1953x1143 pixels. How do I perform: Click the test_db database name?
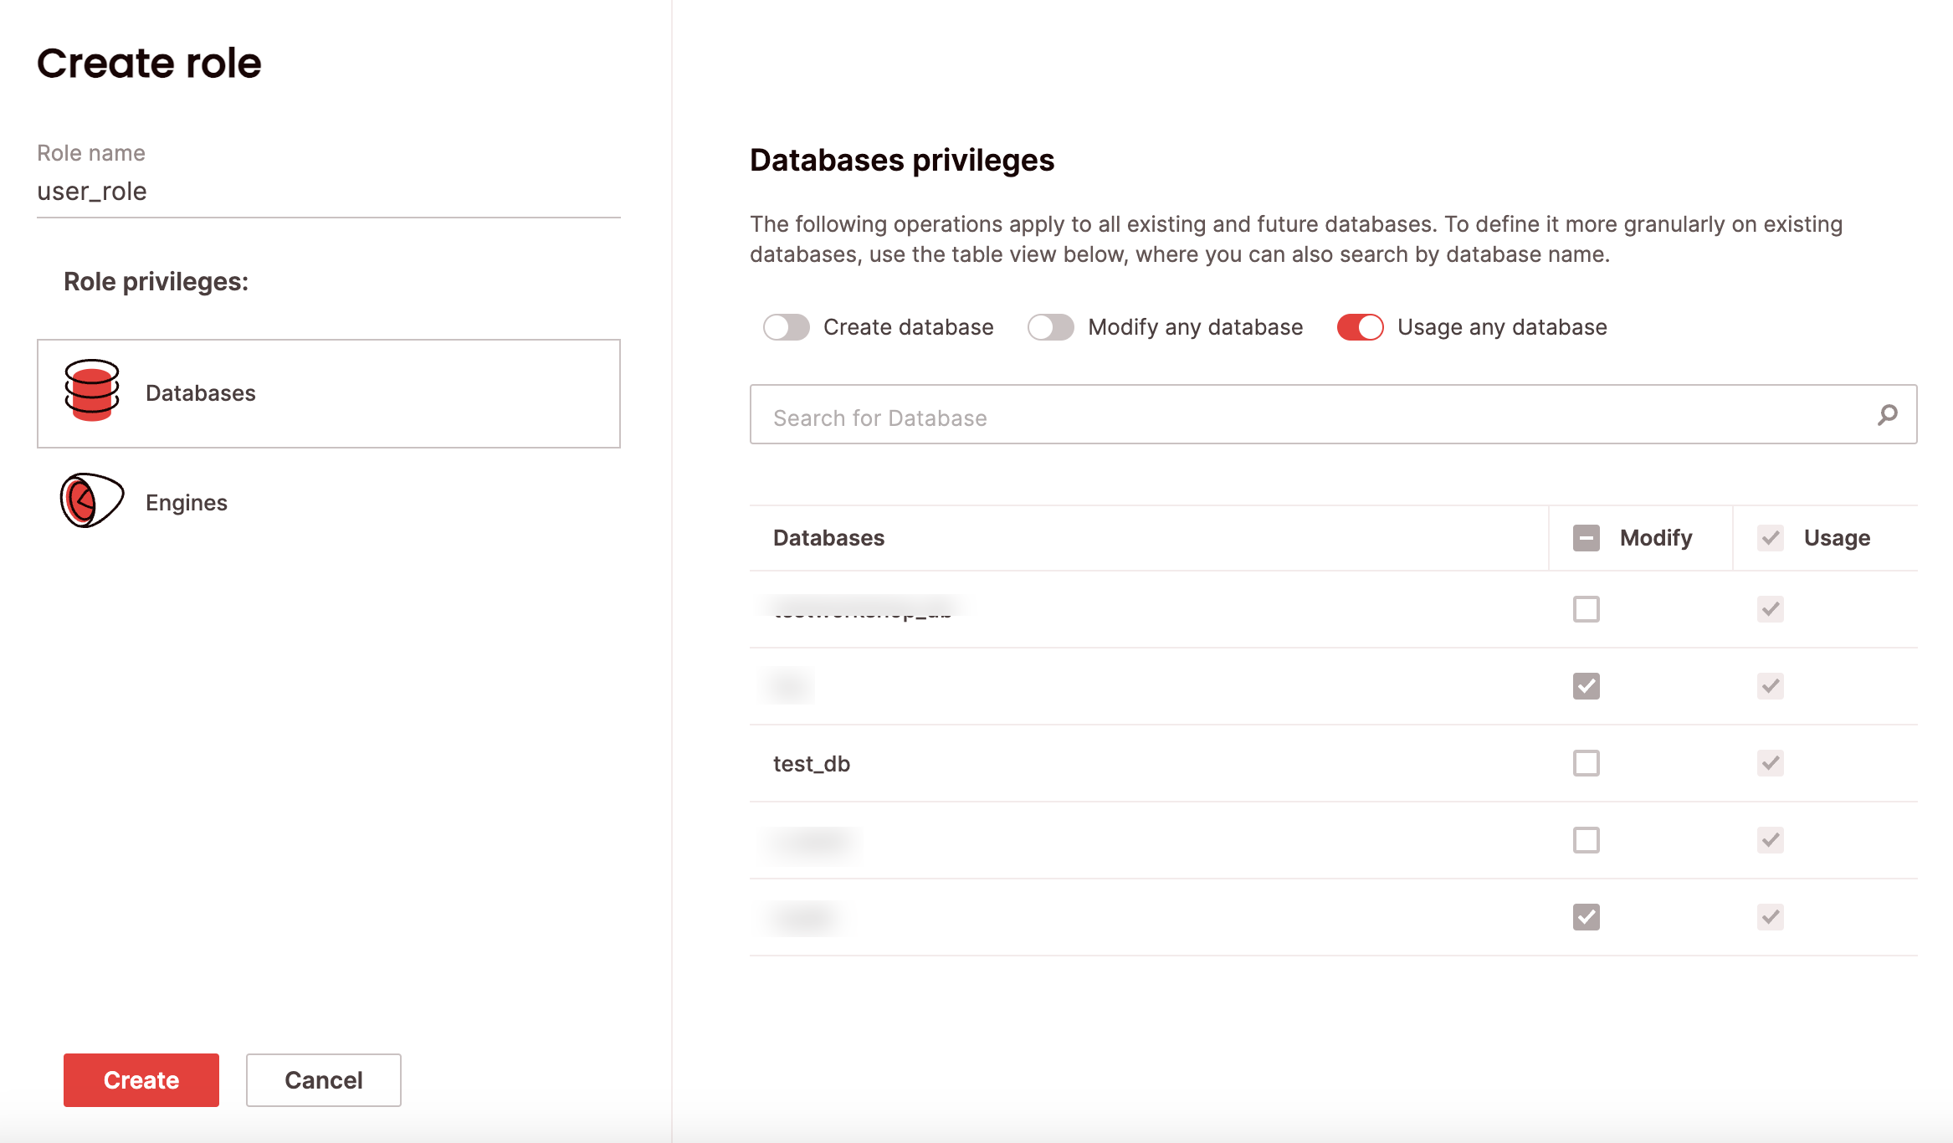pyautogui.click(x=812, y=764)
